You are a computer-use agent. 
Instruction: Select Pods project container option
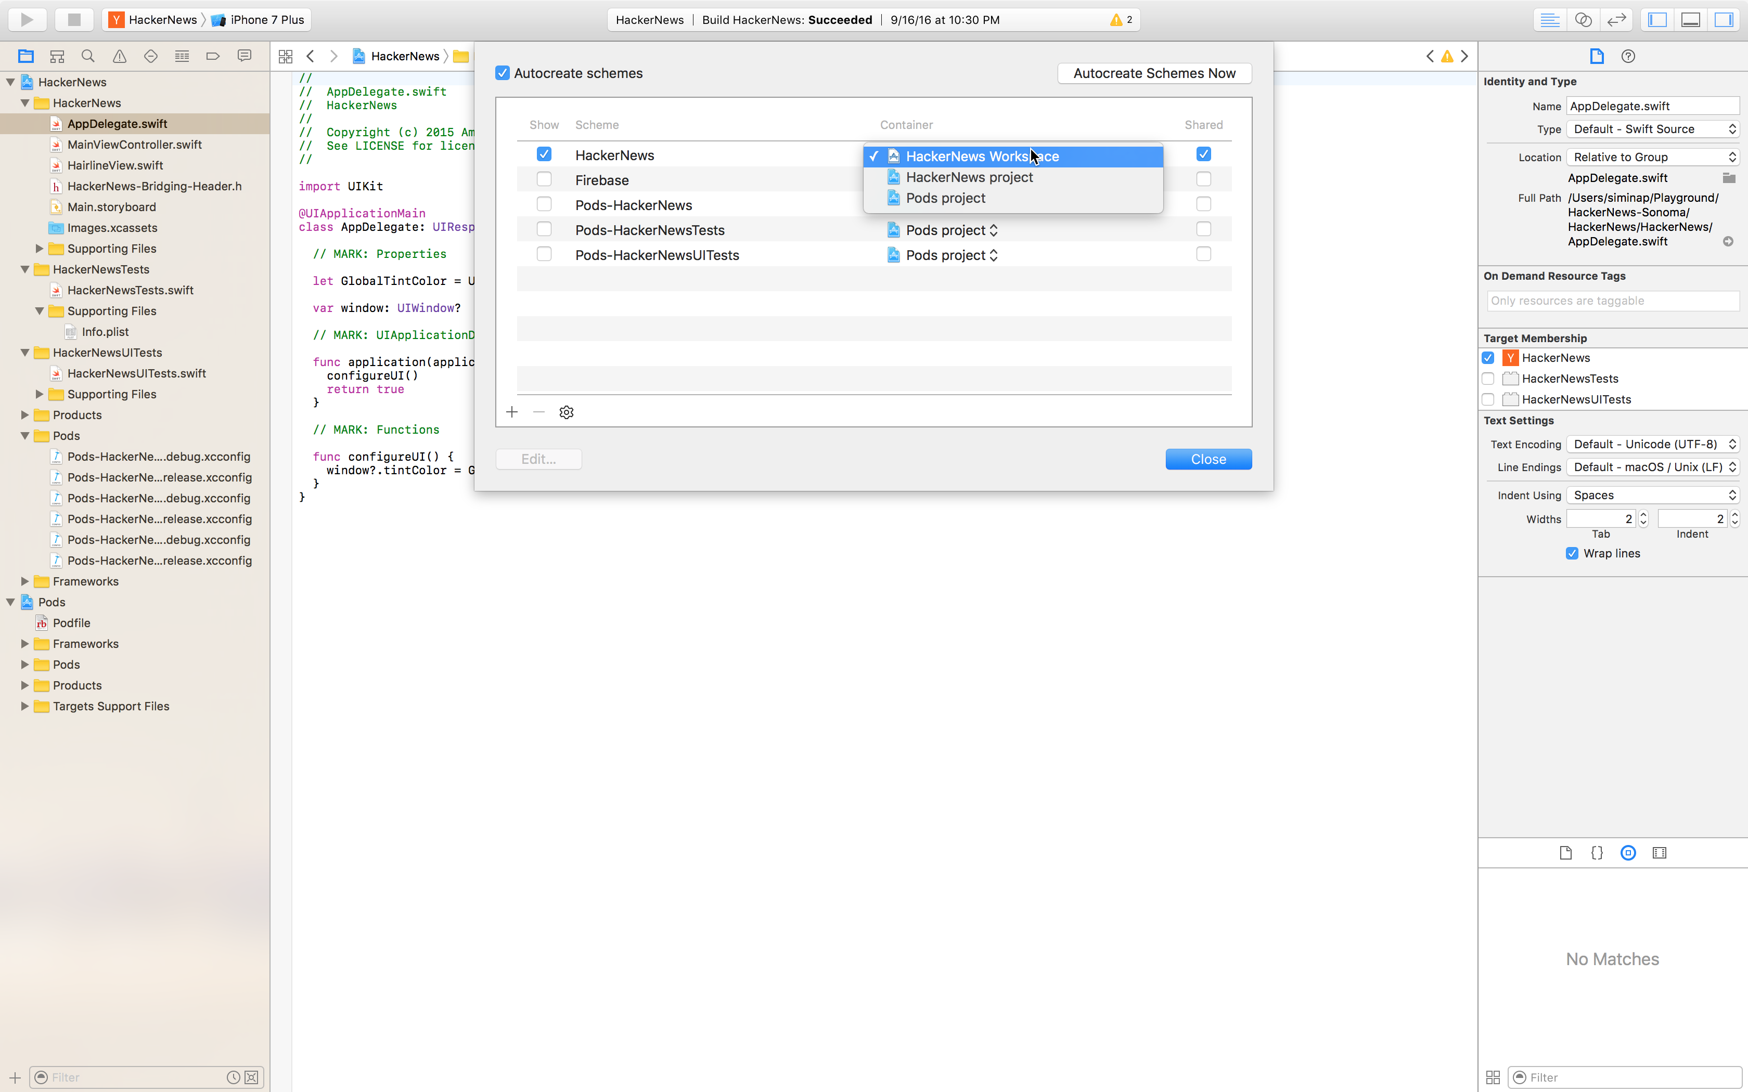pyautogui.click(x=945, y=199)
